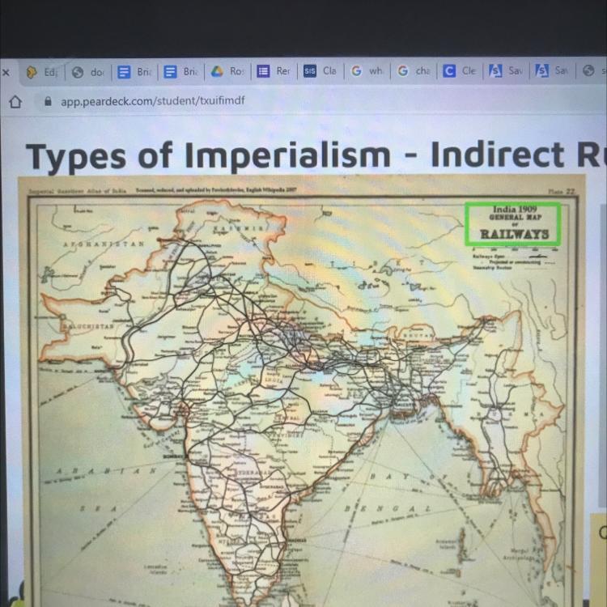Image resolution: width=607 pixels, height=607 pixels.
Task: Click the browser home icon
Action: [x=15, y=102]
